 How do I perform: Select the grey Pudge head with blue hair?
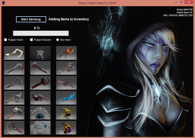(40, 128)
